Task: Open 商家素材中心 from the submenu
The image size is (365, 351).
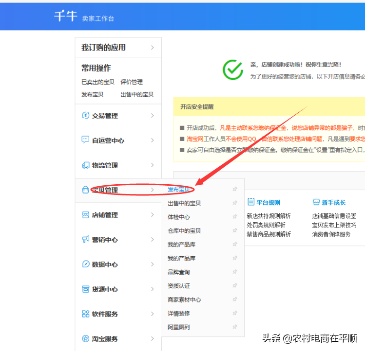Action: tap(184, 299)
